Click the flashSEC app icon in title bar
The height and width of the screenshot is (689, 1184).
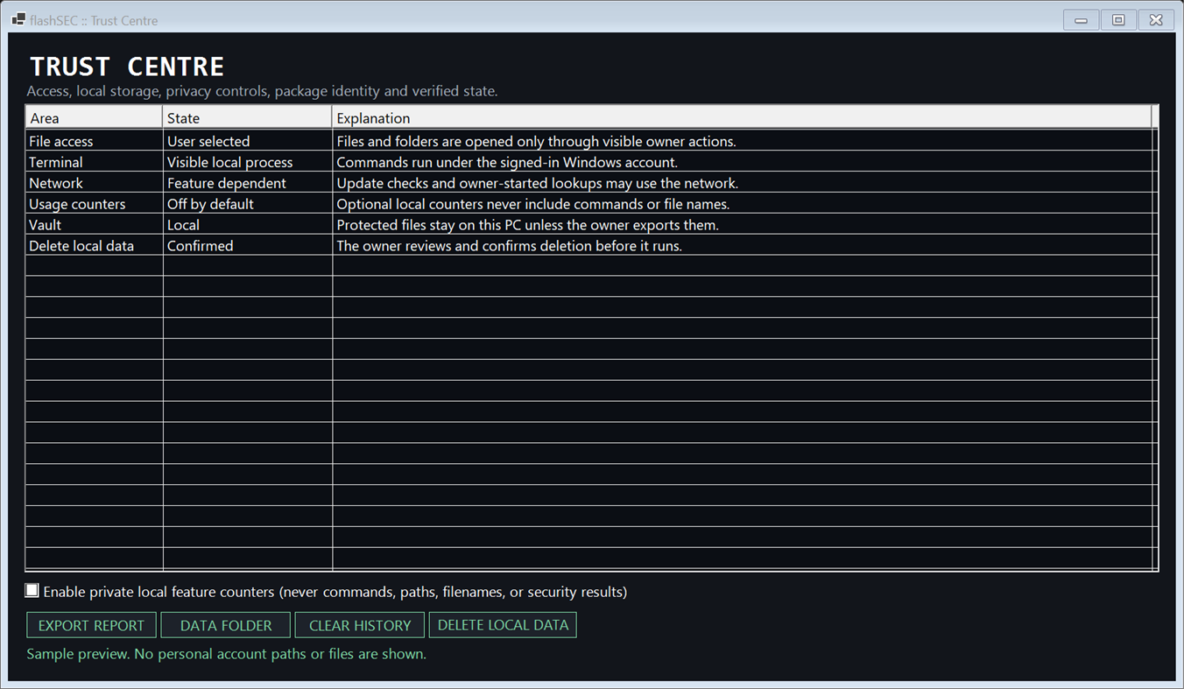(18, 19)
